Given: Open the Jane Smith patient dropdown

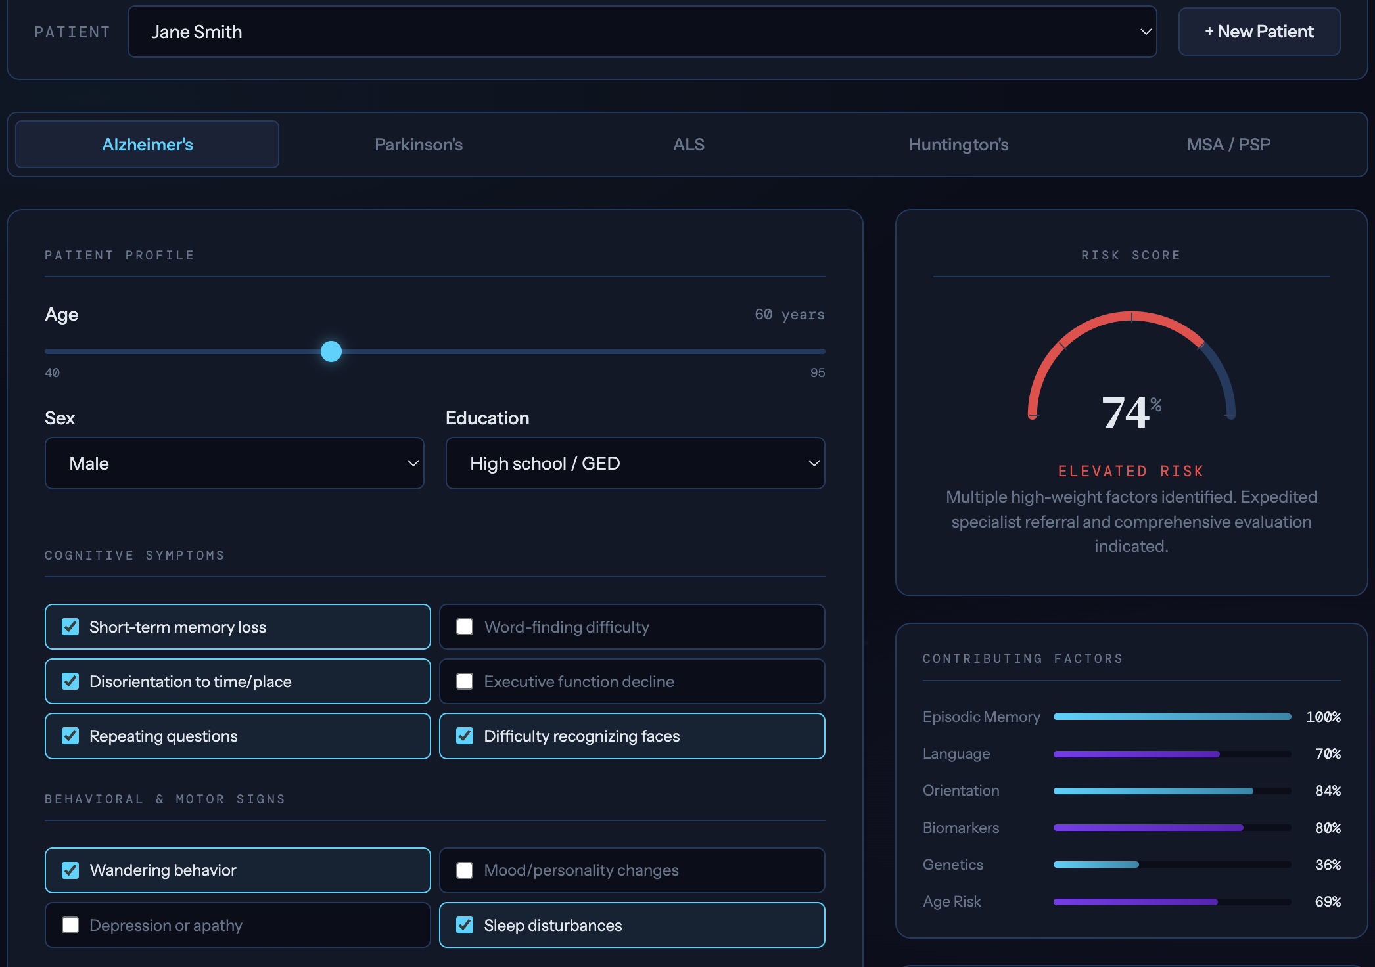Looking at the screenshot, I should (641, 32).
